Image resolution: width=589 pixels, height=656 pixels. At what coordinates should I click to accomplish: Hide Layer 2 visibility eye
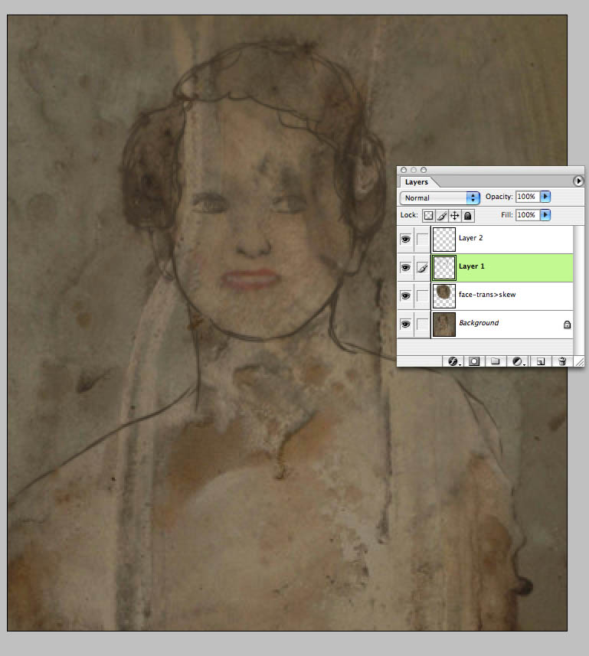(x=405, y=240)
